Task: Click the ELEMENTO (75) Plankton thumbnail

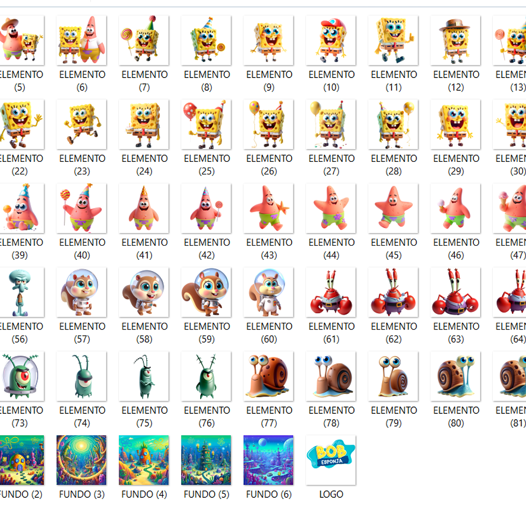Action: click(144, 376)
